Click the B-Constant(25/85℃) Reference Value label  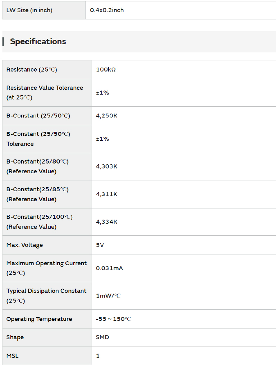coord(37,194)
